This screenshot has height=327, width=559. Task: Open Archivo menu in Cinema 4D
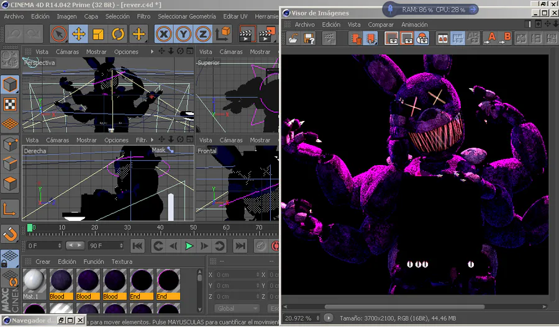coord(14,16)
